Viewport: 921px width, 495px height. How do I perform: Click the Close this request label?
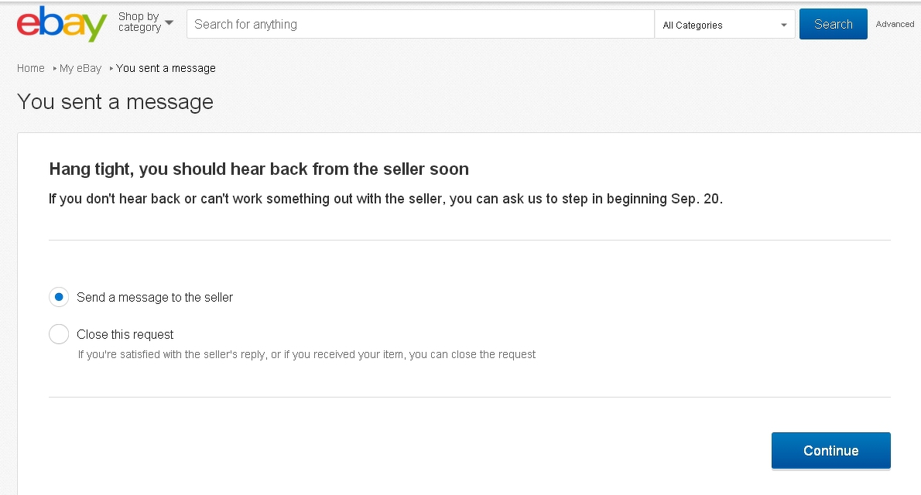point(125,334)
